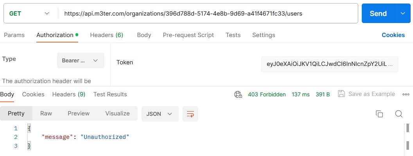Open request Headers (6) tab

(106, 35)
